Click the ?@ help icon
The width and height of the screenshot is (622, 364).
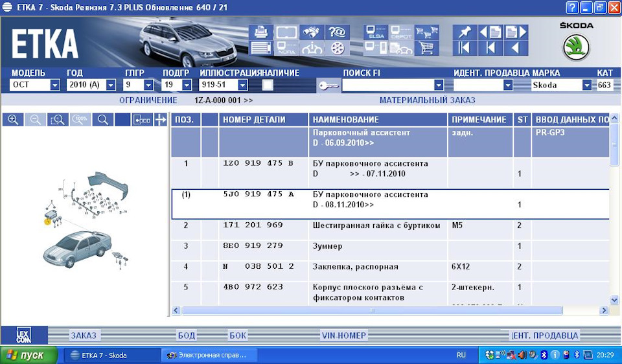pyautogui.click(x=337, y=32)
